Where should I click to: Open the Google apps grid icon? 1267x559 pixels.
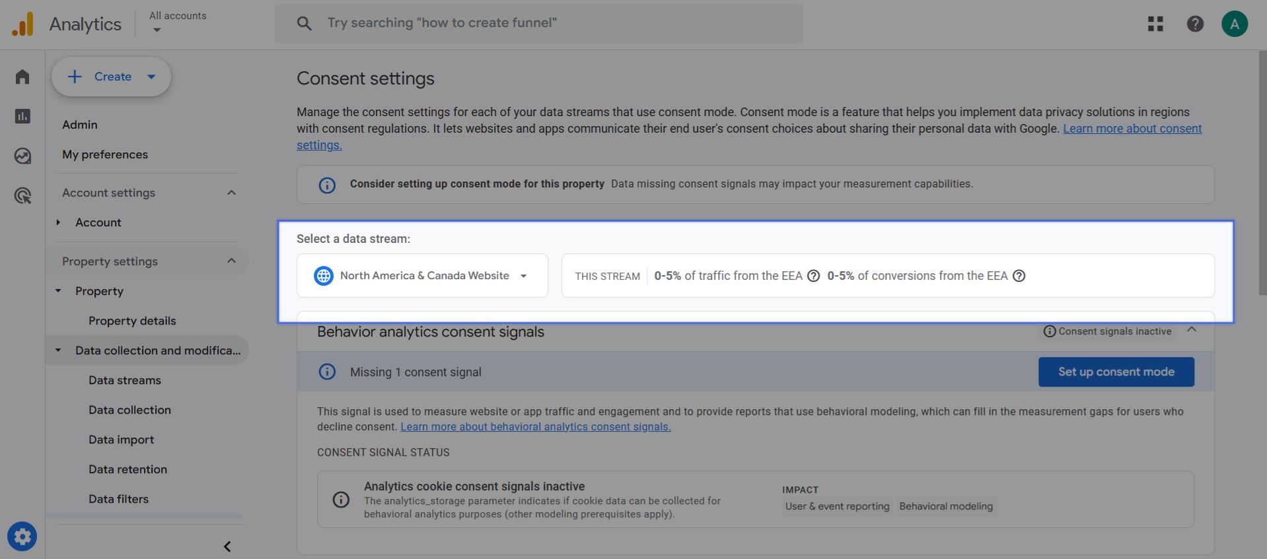click(x=1155, y=24)
